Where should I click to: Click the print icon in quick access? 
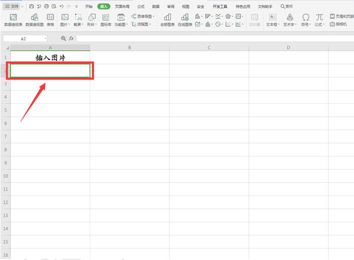coord(47,6)
